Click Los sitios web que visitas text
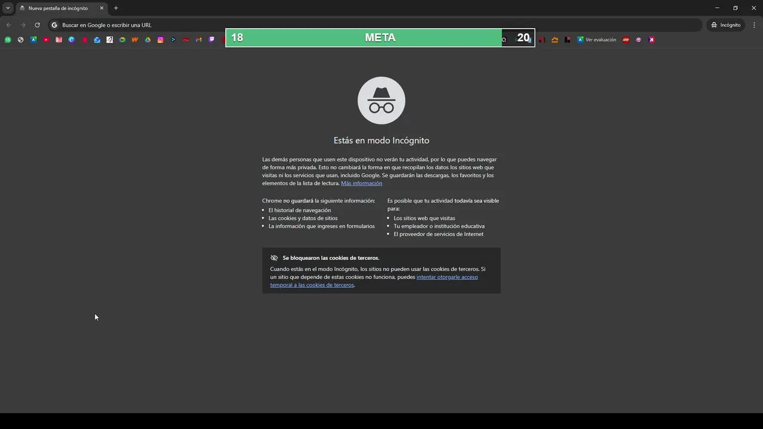 click(424, 218)
